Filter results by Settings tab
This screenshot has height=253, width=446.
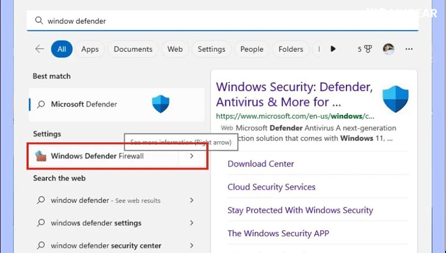211,49
